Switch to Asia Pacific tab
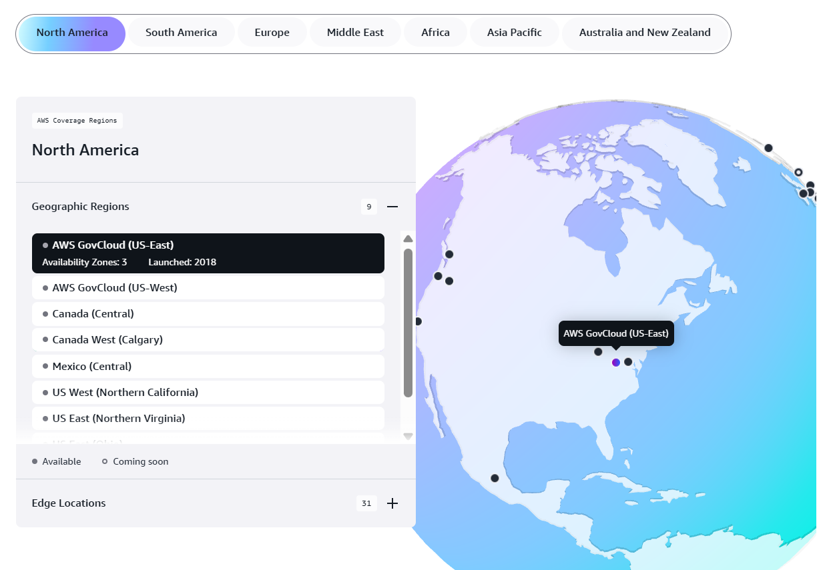This screenshot has height=570, width=835. (515, 33)
